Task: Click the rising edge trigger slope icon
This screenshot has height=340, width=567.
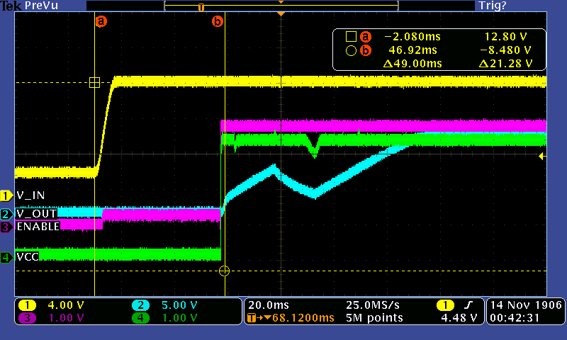Action: [x=468, y=306]
